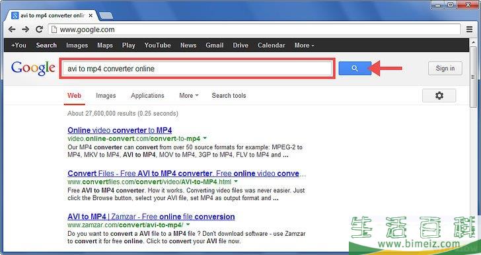This screenshot has height=255, width=481.
Task: Open +You in the black bar
Action: [18, 45]
